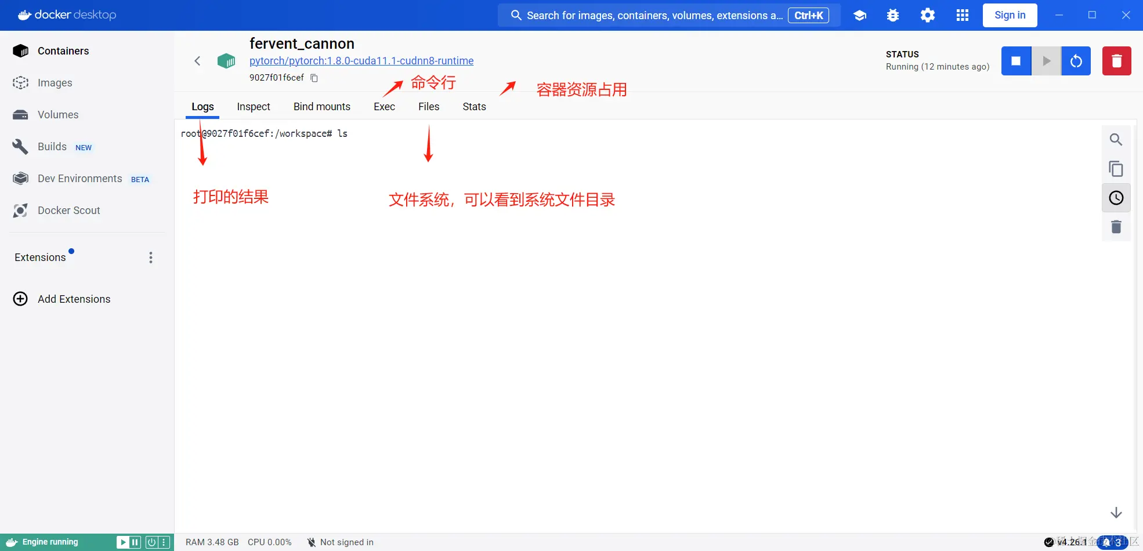Resume the Docker engine

click(x=122, y=542)
